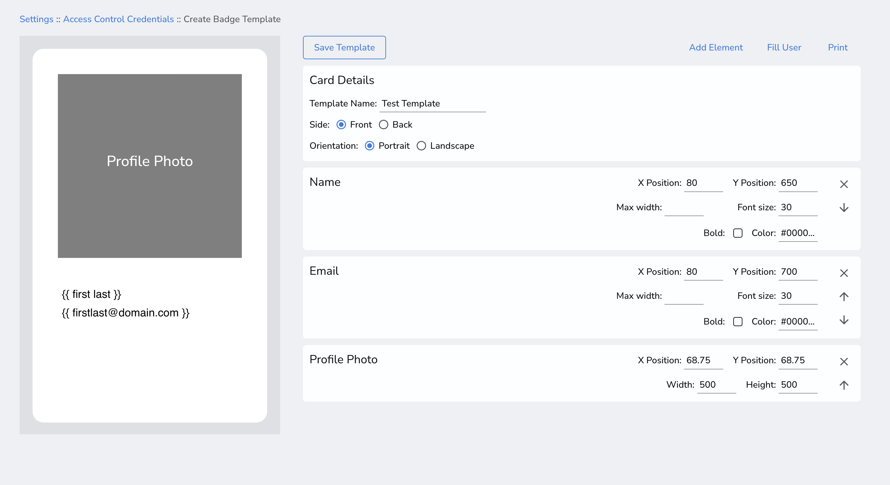Viewport: 890px width, 485px height.
Task: Select the Back side radio button
Action: pos(383,125)
